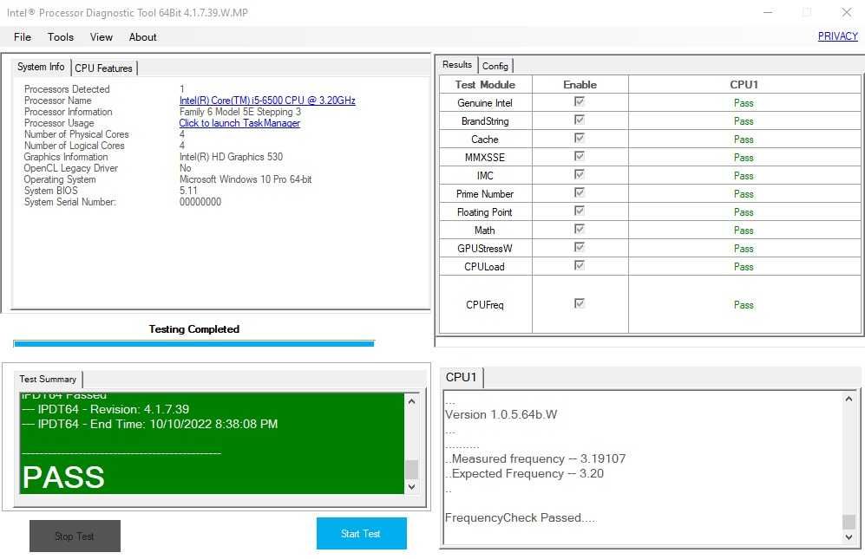The width and height of the screenshot is (865, 559).
Task: Click the CPUFreq Pass result
Action: 744,305
